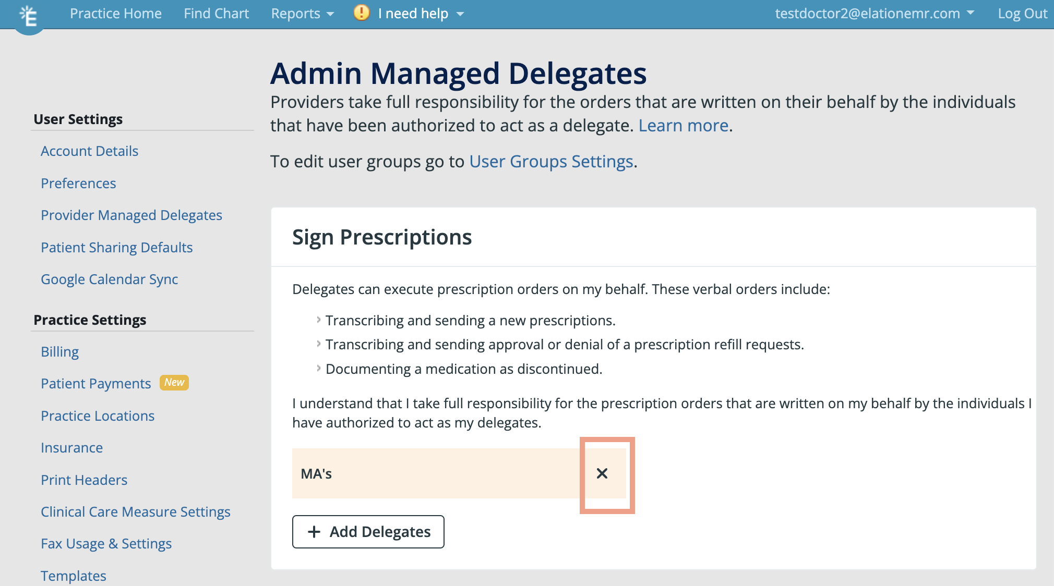Remove the MA's delegate group via the X
The image size is (1054, 586).
point(603,474)
